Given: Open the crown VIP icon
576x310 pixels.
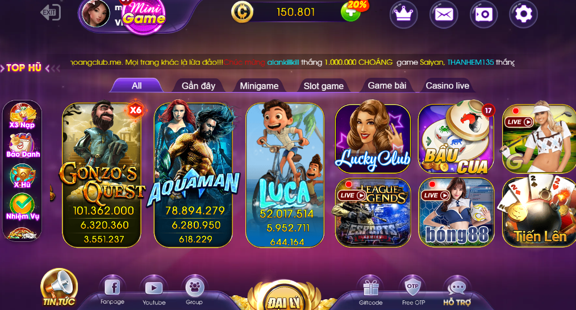Looking at the screenshot, I should pyautogui.click(x=403, y=14).
